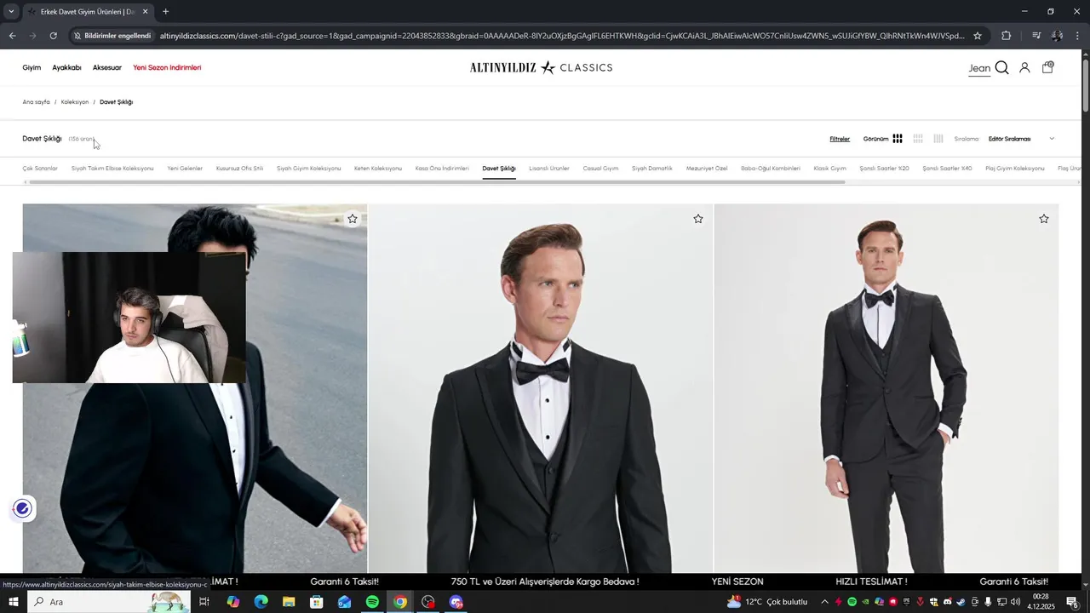
Task: Open the Giyim menu
Action: click(x=32, y=67)
